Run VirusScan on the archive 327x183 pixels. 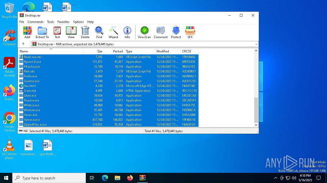[x=144, y=32]
